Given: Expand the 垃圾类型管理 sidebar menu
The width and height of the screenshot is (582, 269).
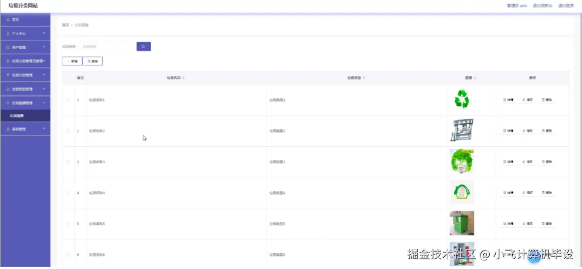Looking at the screenshot, I should point(25,89).
